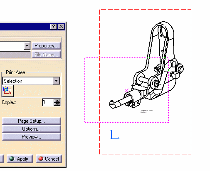Click the magenta X marker on the drawing
This screenshot has width=210, height=171.
126,91
